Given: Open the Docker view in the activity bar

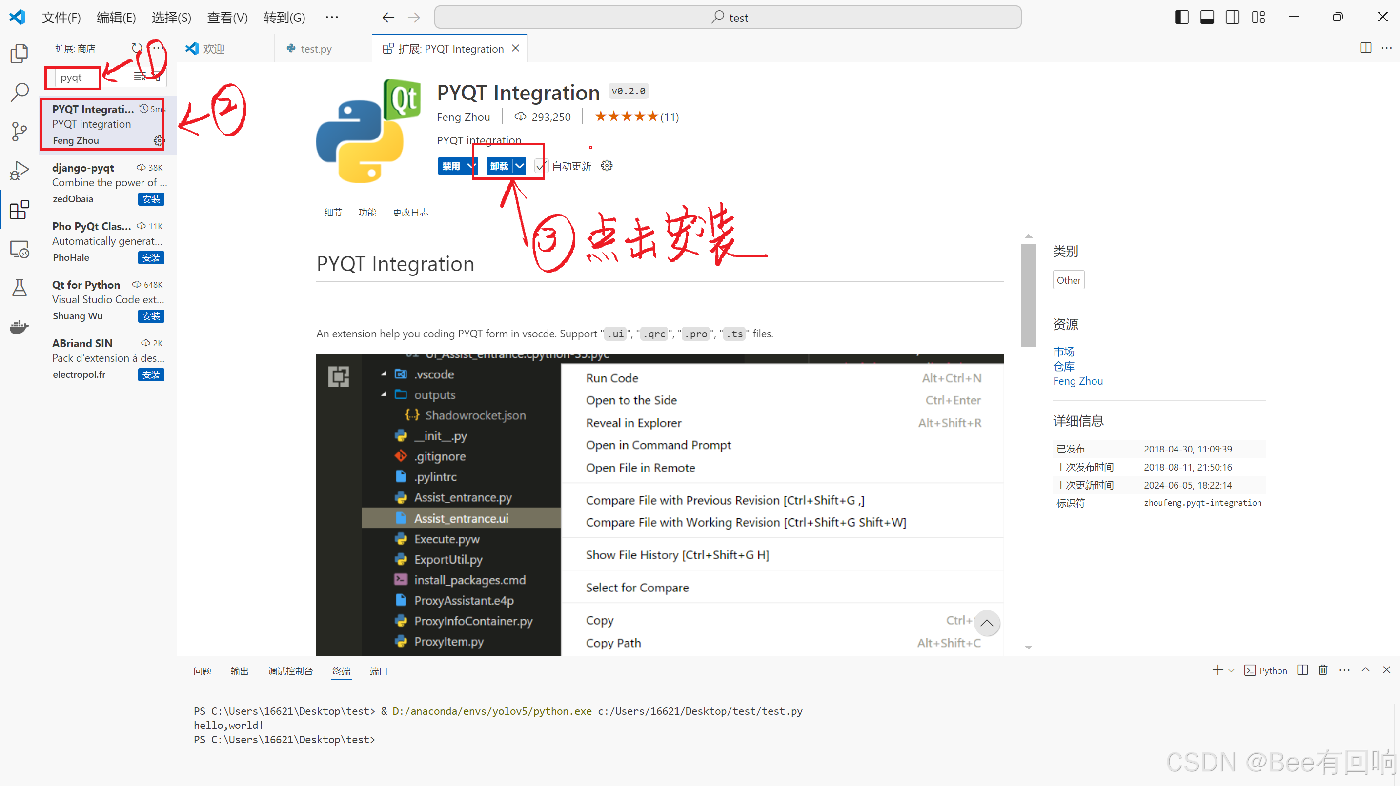Looking at the screenshot, I should (x=20, y=327).
